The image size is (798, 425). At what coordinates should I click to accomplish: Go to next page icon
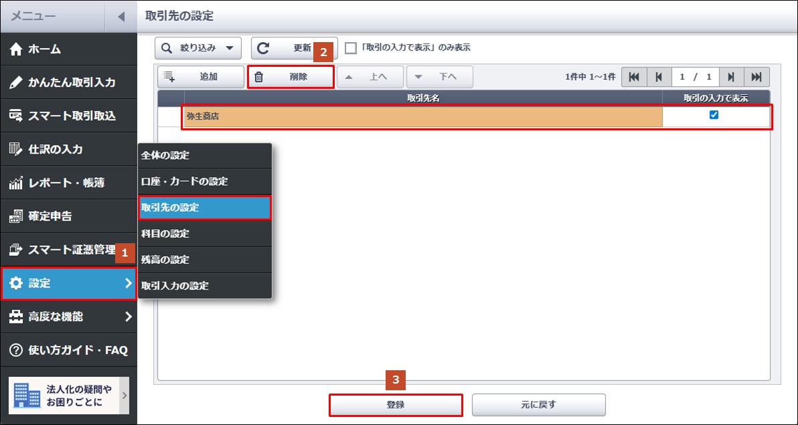pos(731,77)
